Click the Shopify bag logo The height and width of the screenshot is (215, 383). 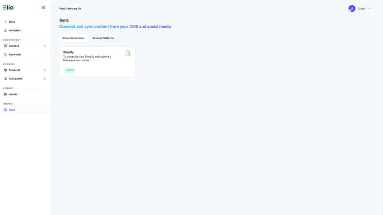128,53
